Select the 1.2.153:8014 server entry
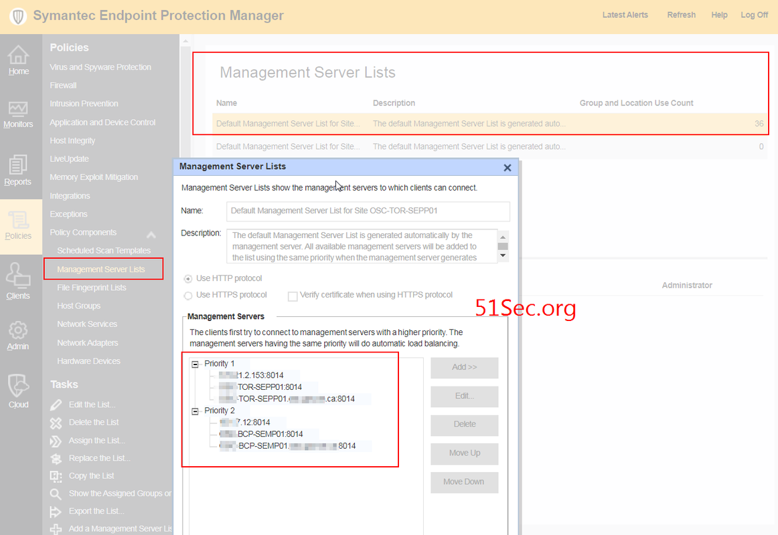 pos(251,375)
